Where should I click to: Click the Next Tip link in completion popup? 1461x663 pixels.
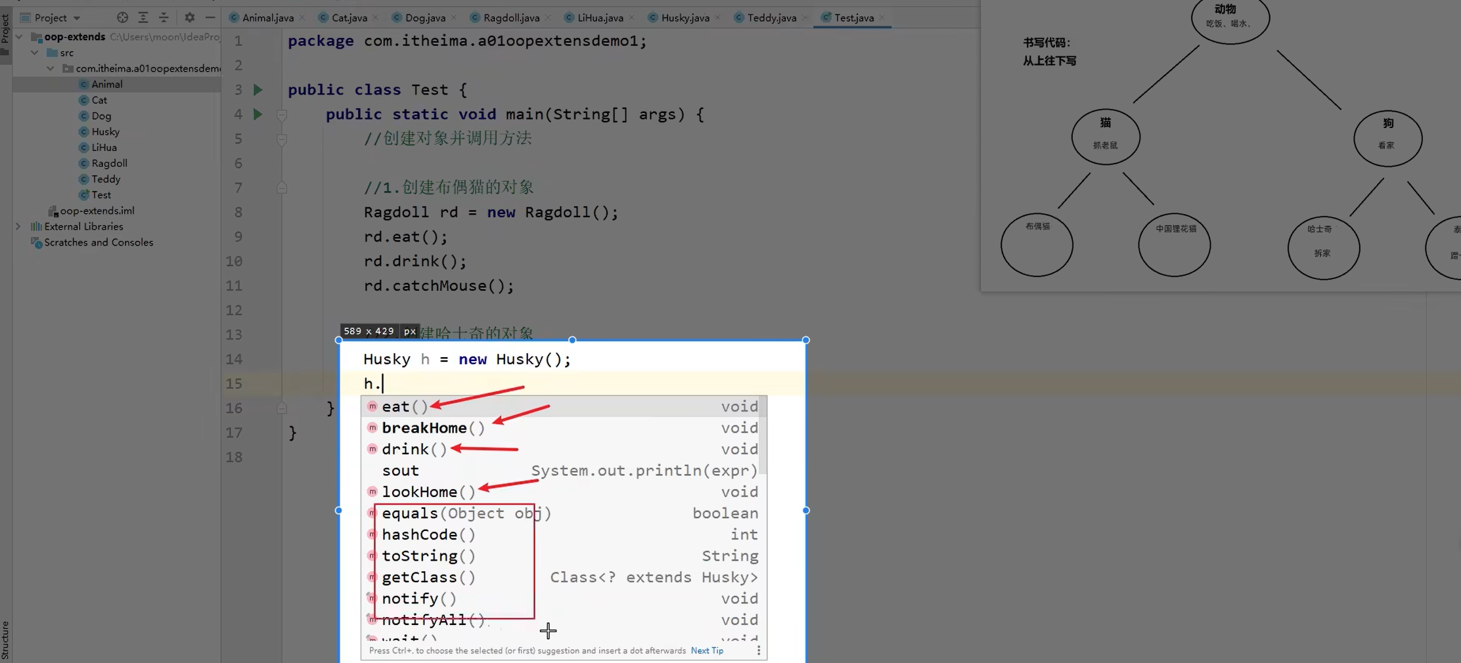tap(706, 651)
